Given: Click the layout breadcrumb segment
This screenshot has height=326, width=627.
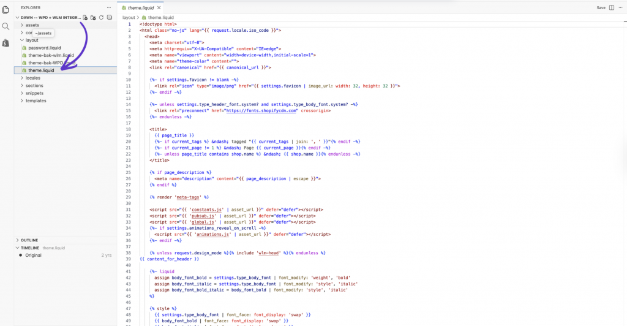Looking at the screenshot, I should point(129,18).
